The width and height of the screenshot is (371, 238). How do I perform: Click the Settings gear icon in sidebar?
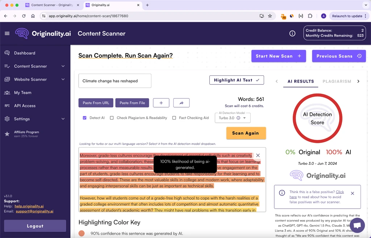click(x=7, y=119)
